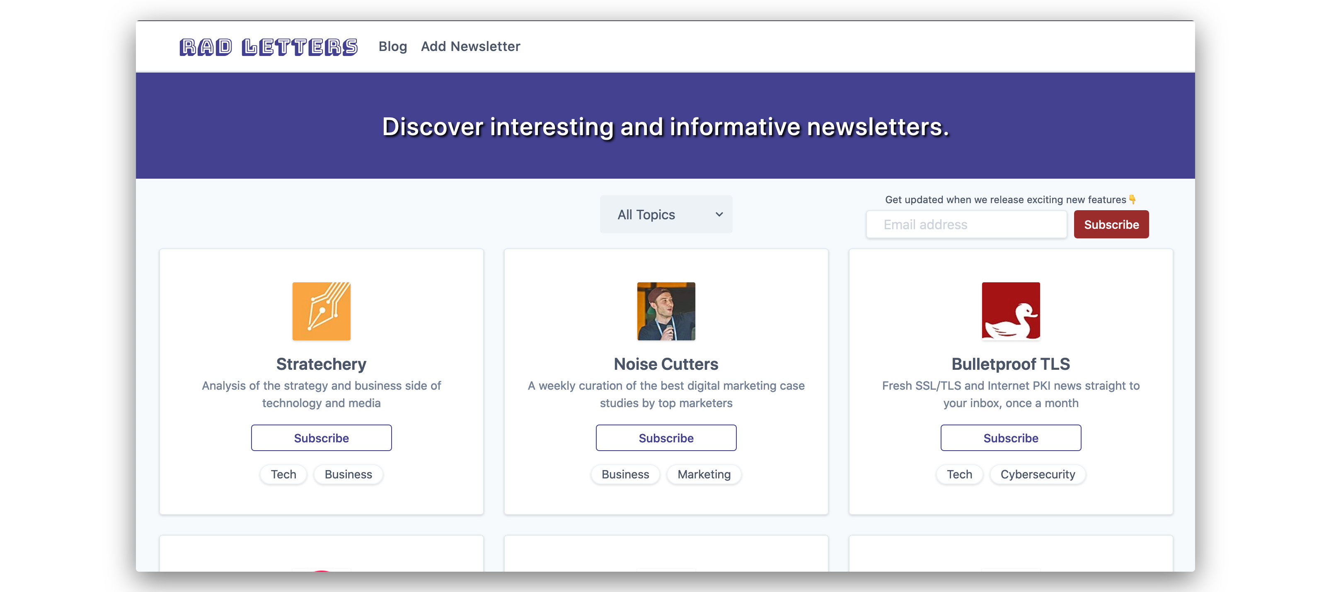Open the Bulletproof TLS title

pyautogui.click(x=1011, y=364)
